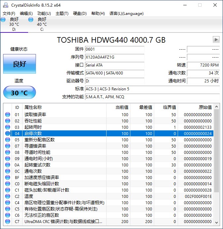
Task: Click status orb for attribute 08 寻道时间性能
Action: coord(8,152)
